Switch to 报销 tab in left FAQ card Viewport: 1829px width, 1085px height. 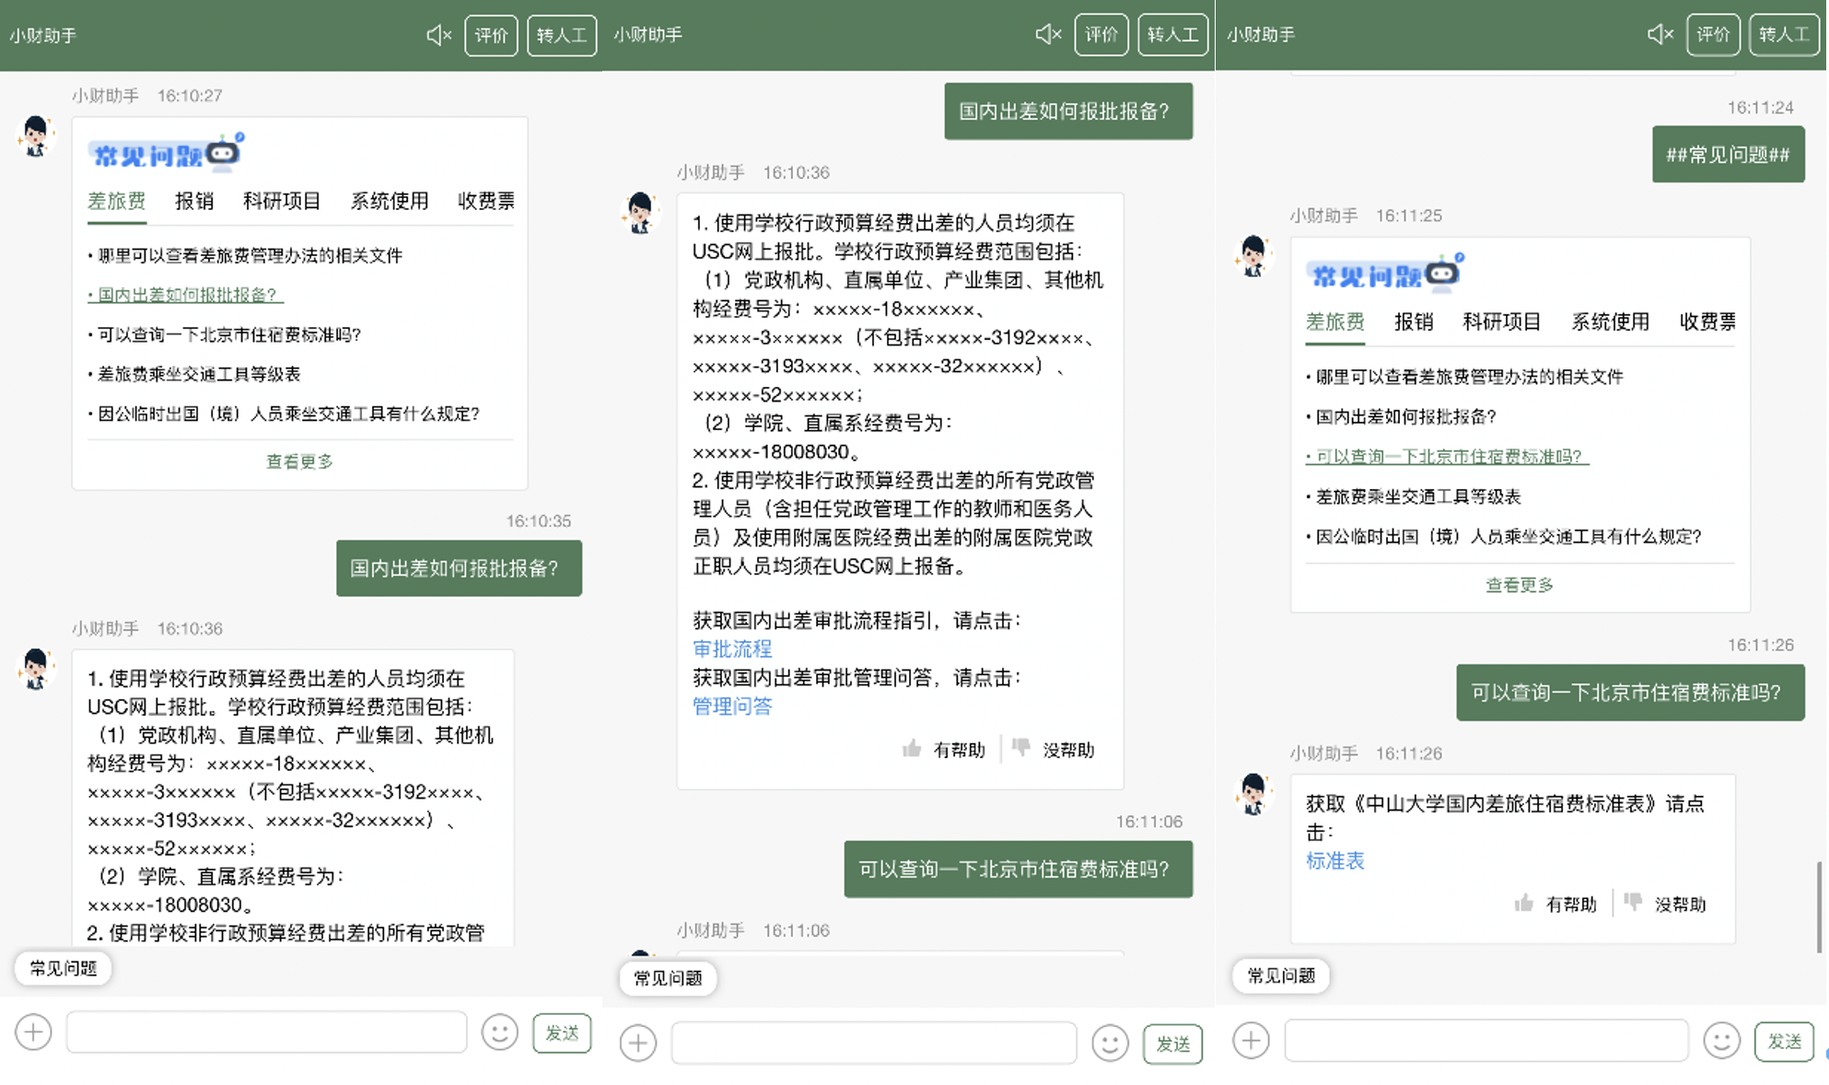(194, 201)
